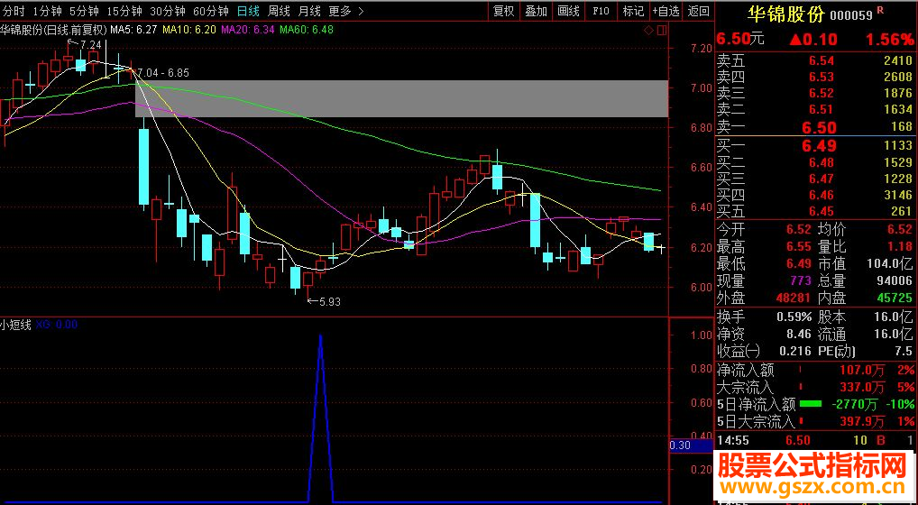Click the green 5日净流入额 bar
Screen dimensions: 918x505
(811, 404)
